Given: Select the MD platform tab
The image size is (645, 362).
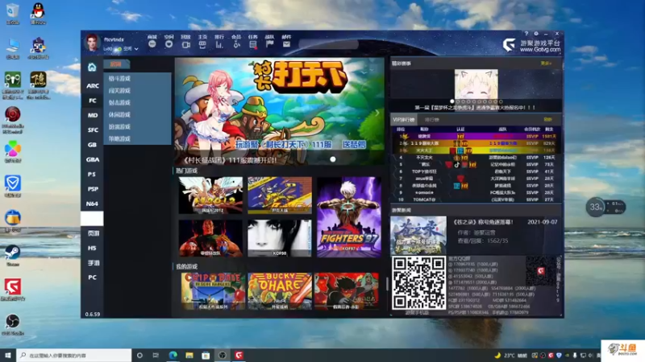Looking at the screenshot, I should pyautogui.click(x=92, y=115).
